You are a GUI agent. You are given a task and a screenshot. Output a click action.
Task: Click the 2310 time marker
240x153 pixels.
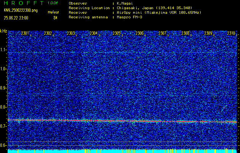[x=231, y=33]
